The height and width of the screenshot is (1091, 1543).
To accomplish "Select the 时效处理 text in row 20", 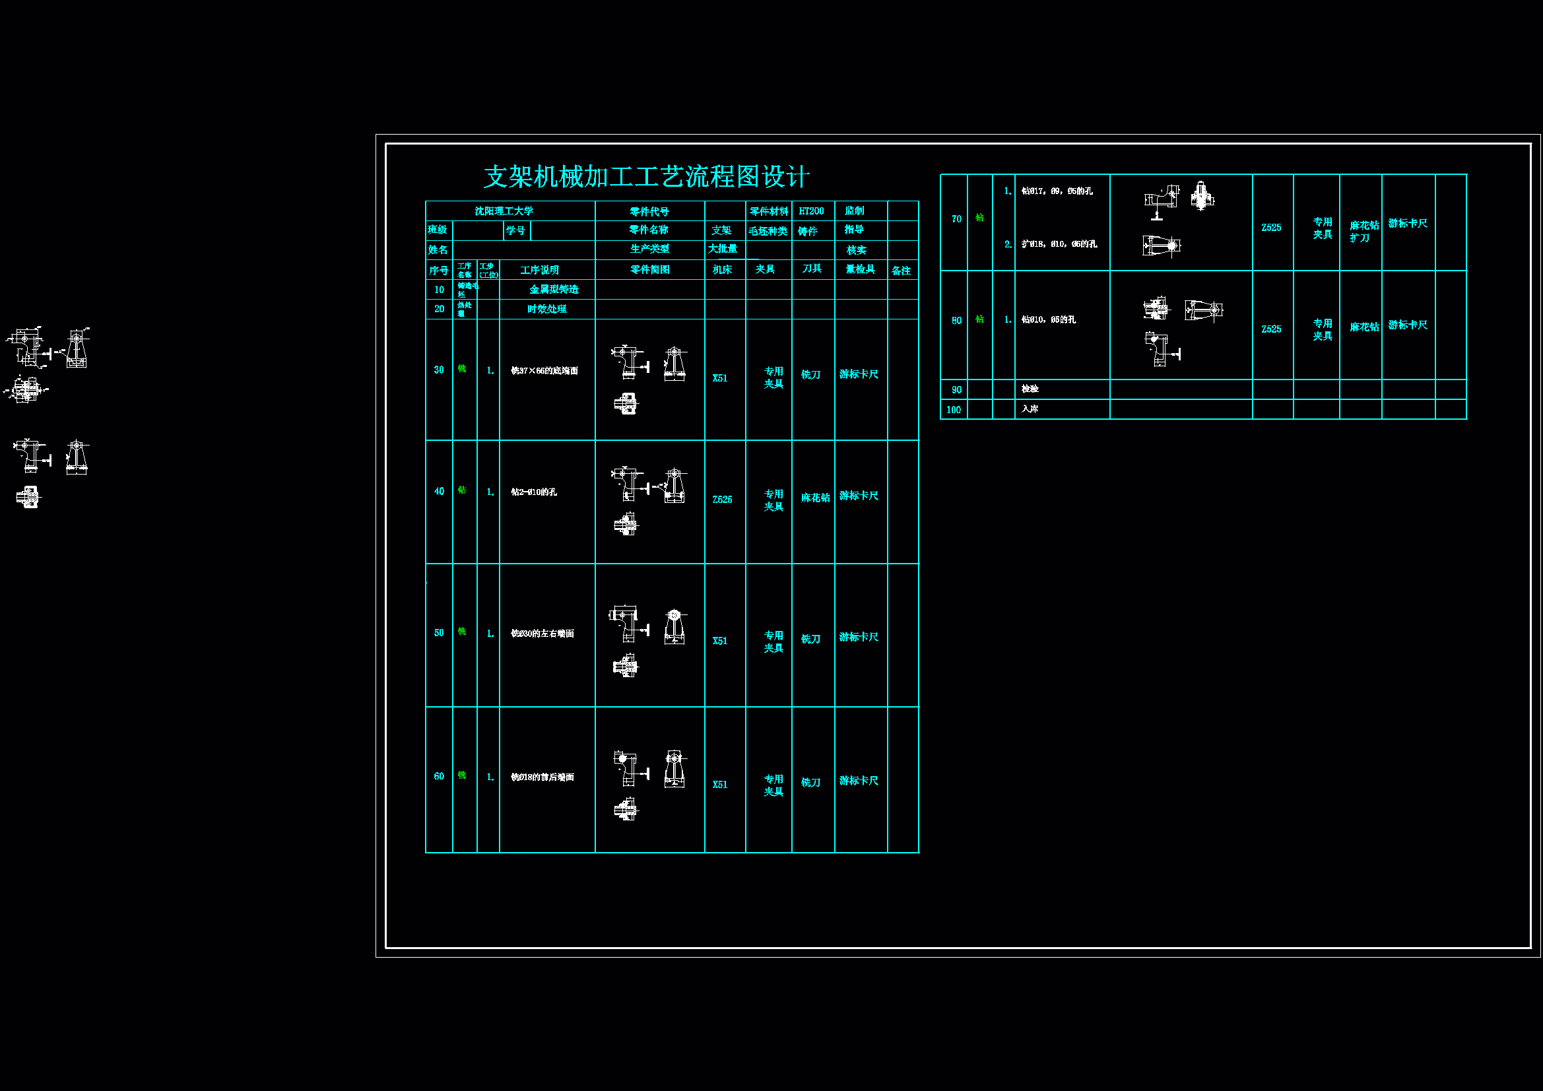I will pyautogui.click(x=546, y=310).
